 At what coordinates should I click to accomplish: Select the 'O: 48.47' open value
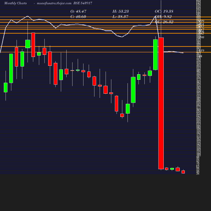point(78,11)
